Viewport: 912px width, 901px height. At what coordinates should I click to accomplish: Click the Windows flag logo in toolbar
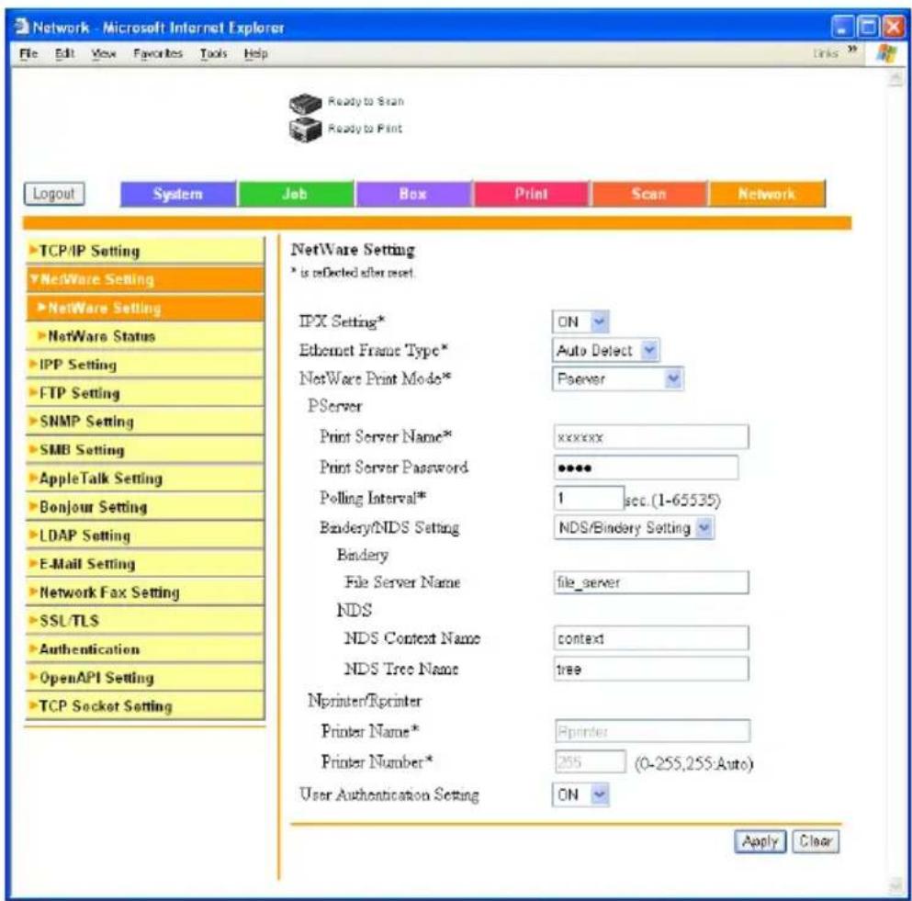click(887, 53)
